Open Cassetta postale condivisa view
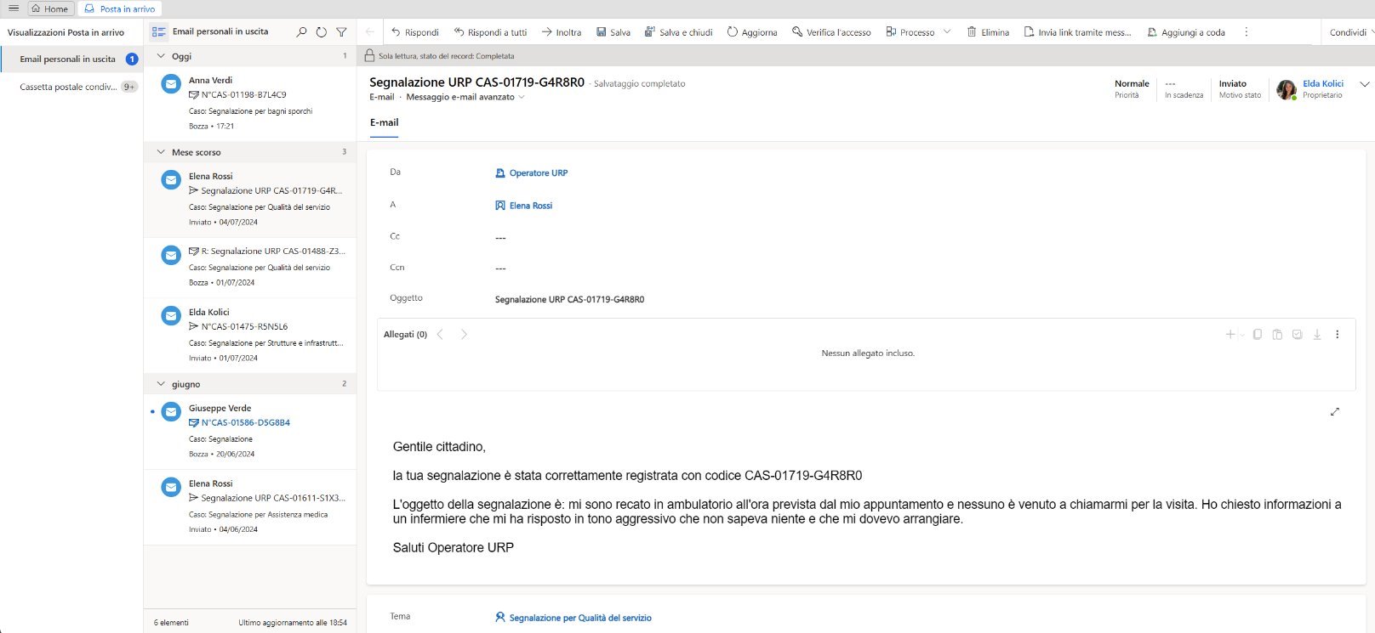The height and width of the screenshot is (633, 1375). pos(71,87)
